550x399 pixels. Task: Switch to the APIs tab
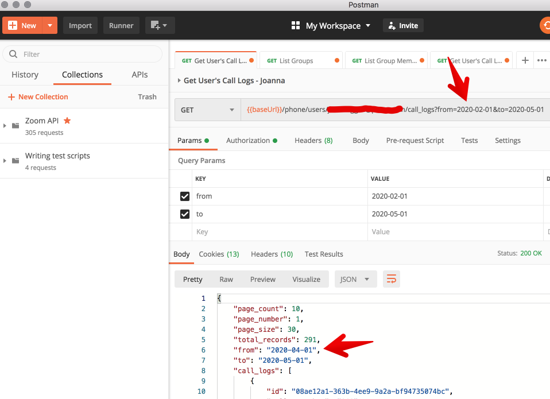[x=140, y=75]
